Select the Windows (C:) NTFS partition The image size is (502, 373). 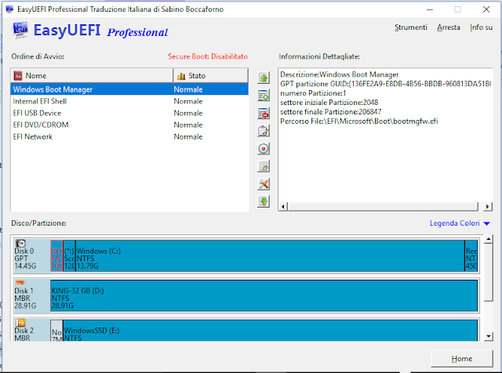(270, 256)
